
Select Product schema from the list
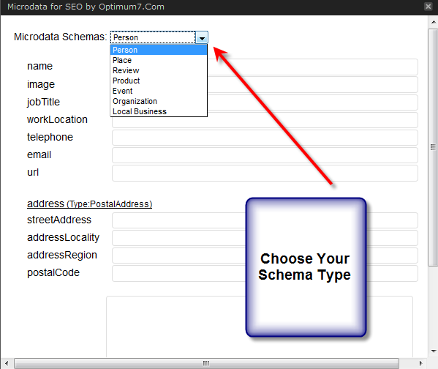coord(159,81)
